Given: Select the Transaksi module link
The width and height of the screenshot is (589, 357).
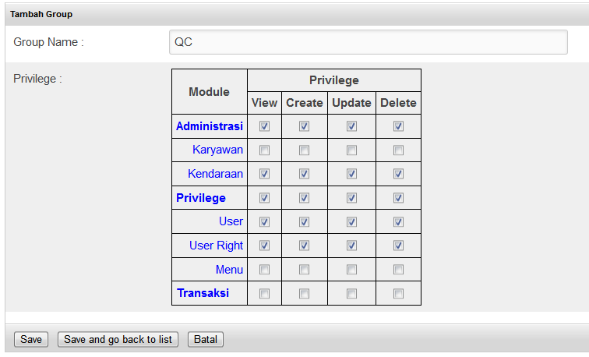Looking at the screenshot, I should tap(203, 293).
